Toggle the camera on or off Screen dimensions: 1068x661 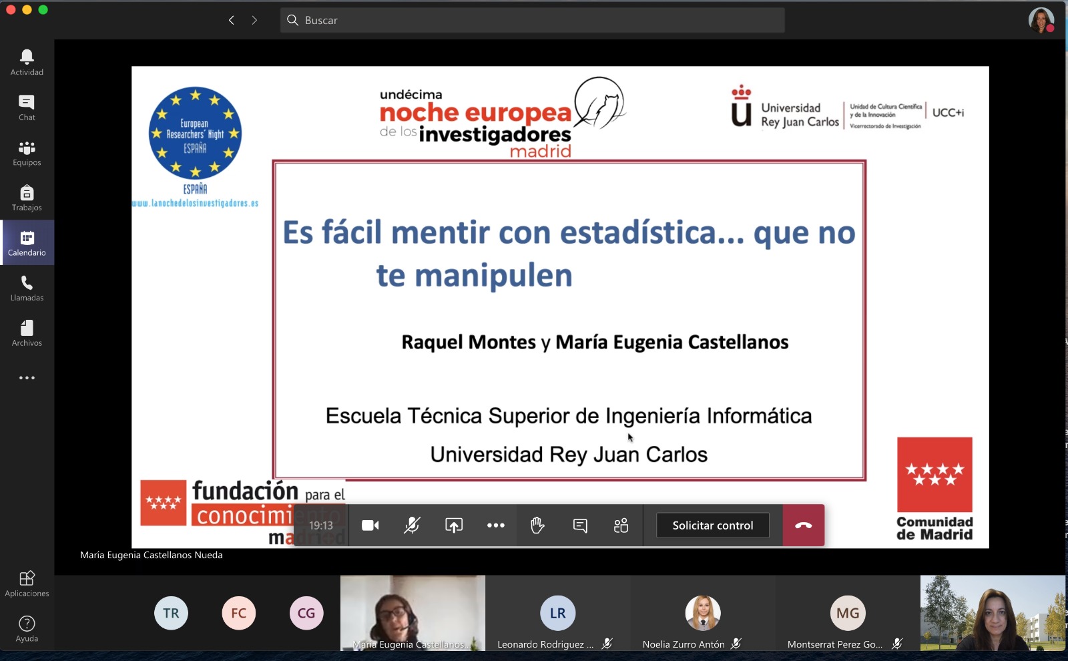(x=370, y=525)
